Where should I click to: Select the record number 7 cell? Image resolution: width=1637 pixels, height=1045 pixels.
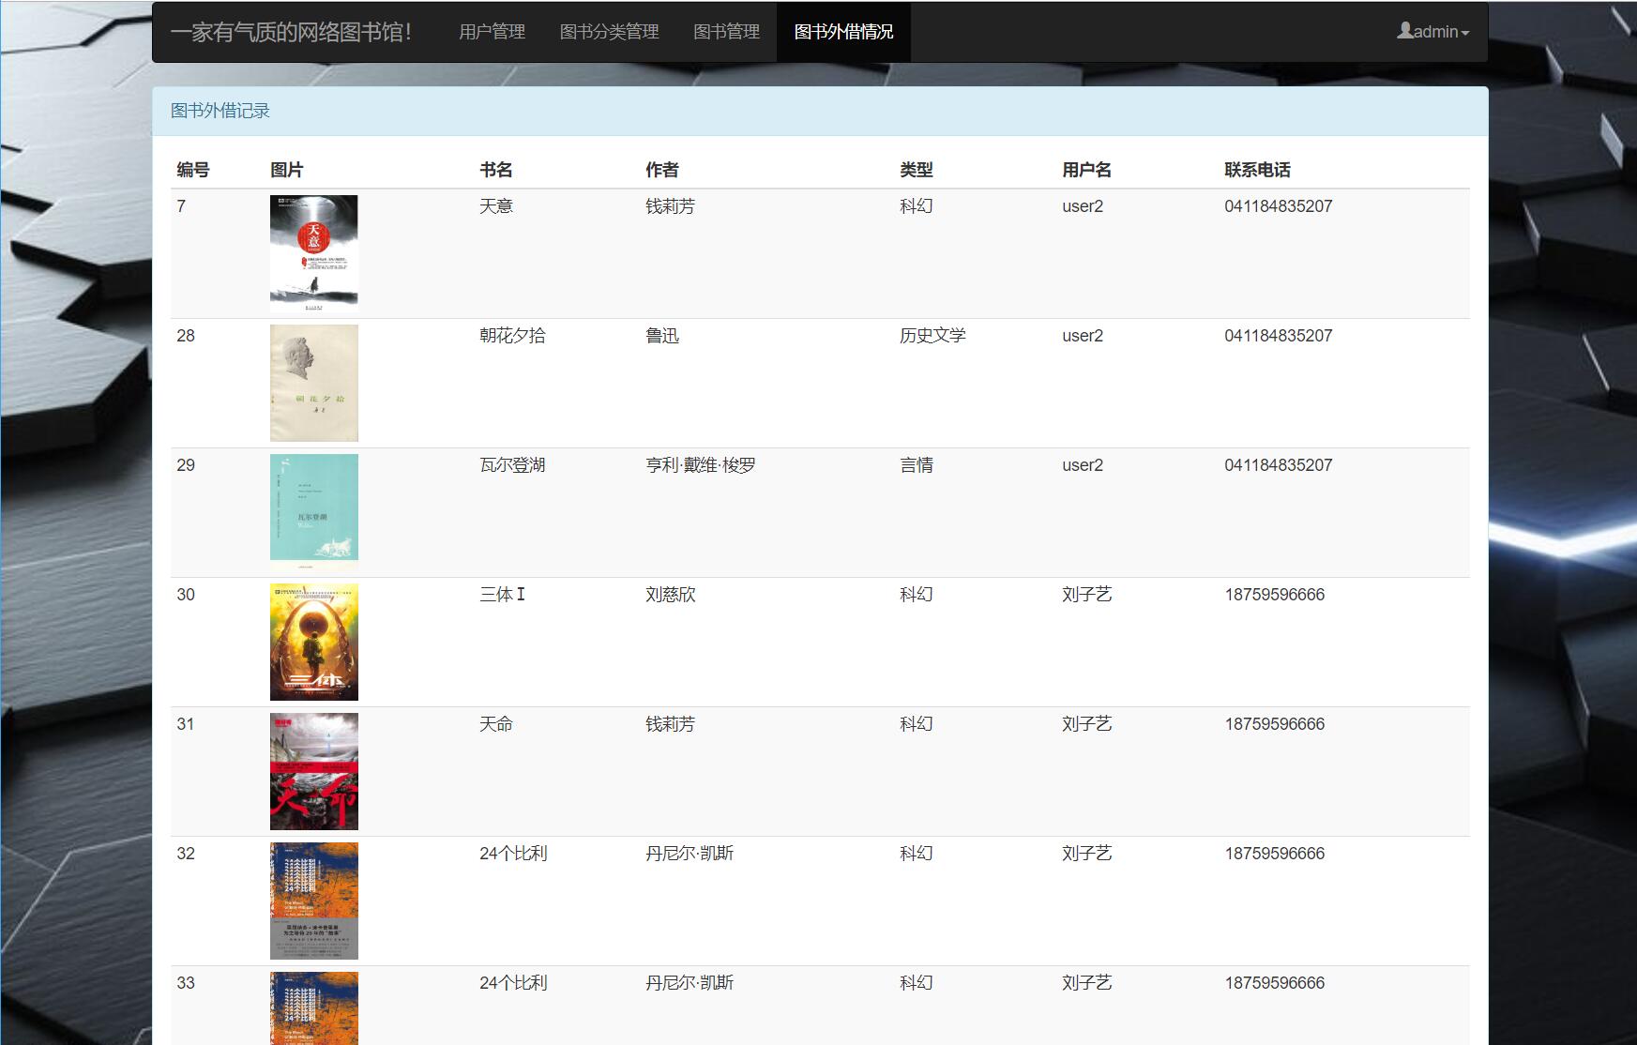181,206
